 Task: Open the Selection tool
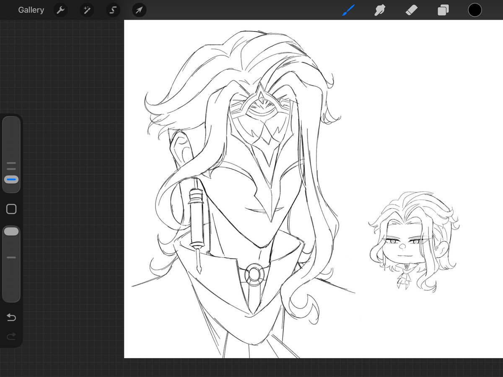point(113,10)
